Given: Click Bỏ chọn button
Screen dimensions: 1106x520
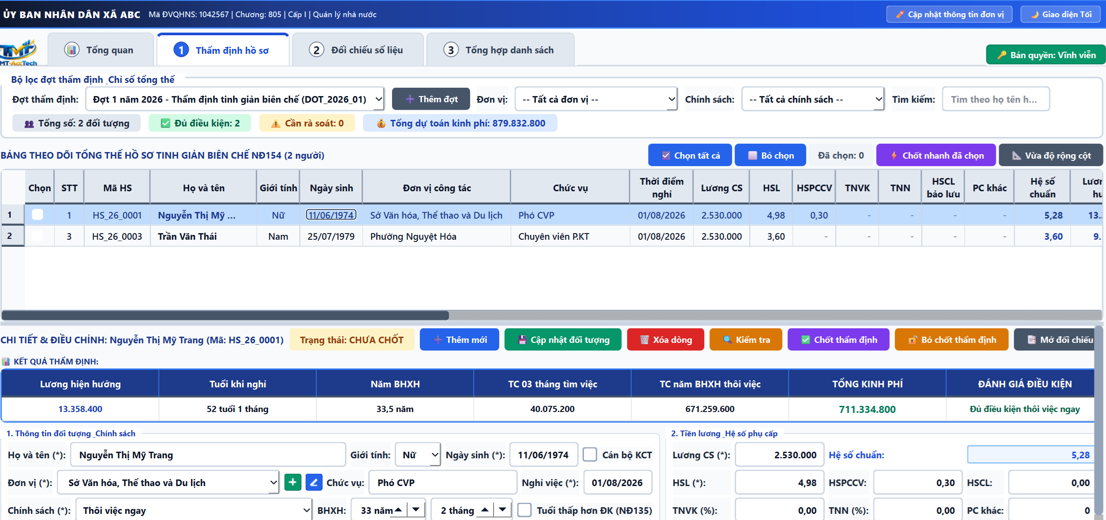Looking at the screenshot, I should 770,156.
